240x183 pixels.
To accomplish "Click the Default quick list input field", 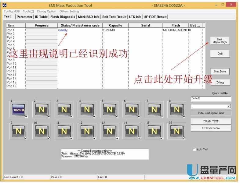I will click(x=211, y=99).
